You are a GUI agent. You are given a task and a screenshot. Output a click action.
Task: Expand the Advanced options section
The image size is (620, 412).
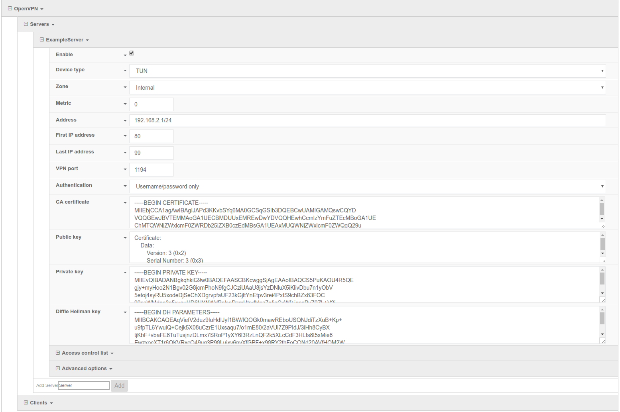(x=58, y=368)
